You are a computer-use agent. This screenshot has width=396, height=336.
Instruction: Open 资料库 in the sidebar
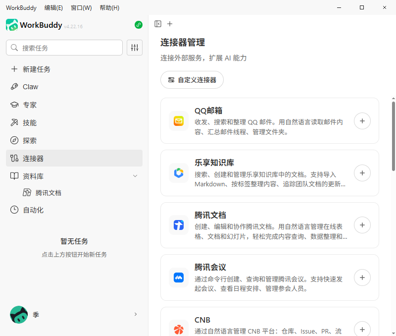pos(74,176)
